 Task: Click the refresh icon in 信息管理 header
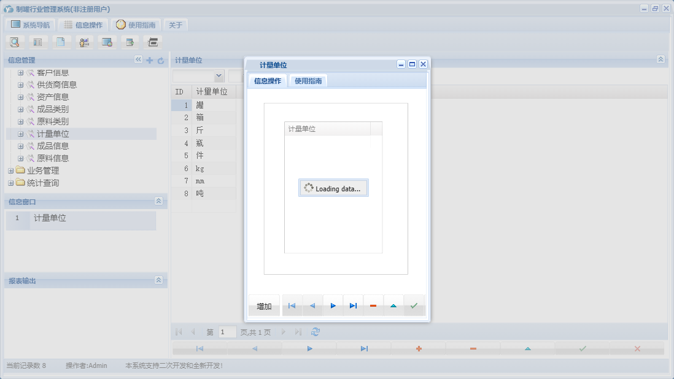(161, 61)
